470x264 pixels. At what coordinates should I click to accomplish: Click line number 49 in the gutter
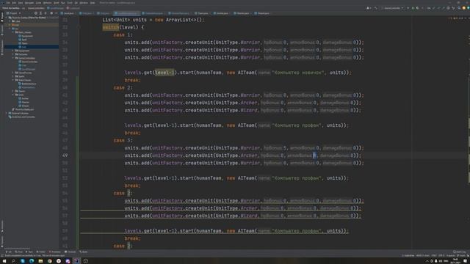point(65,155)
